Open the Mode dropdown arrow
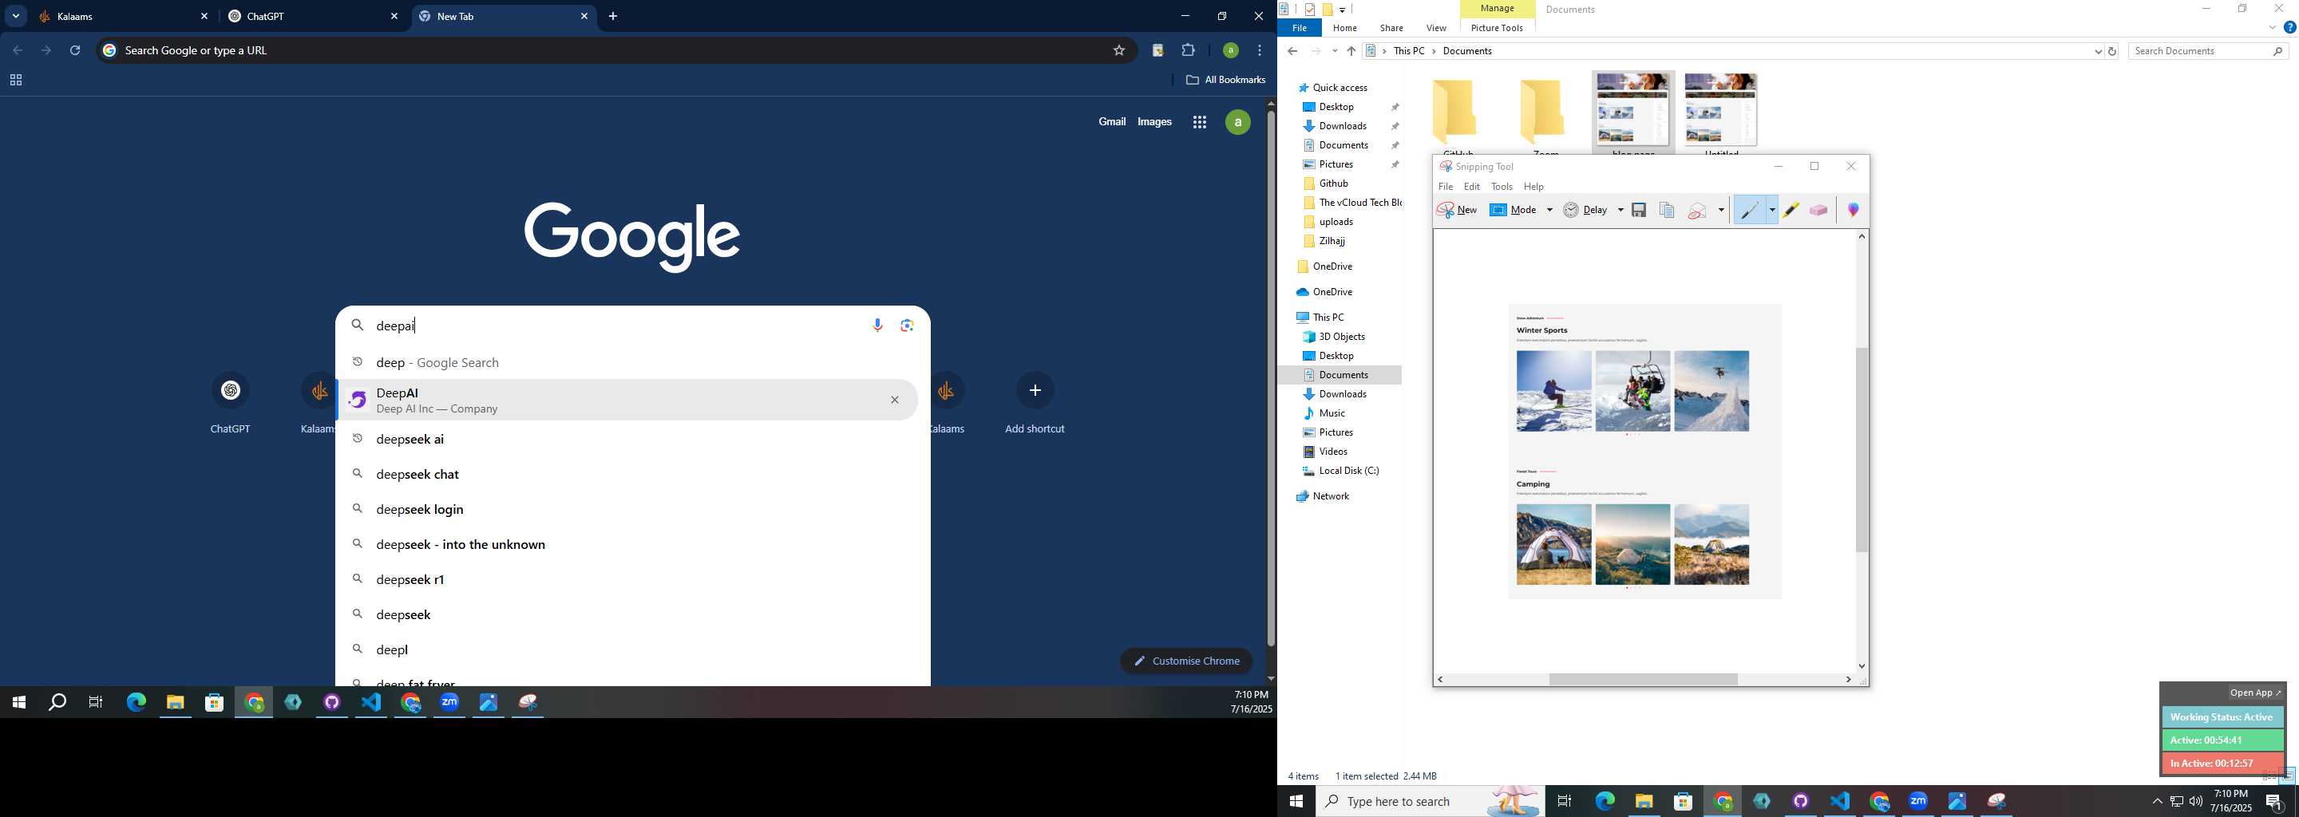Viewport: 2299px width, 817px height. click(x=1549, y=211)
